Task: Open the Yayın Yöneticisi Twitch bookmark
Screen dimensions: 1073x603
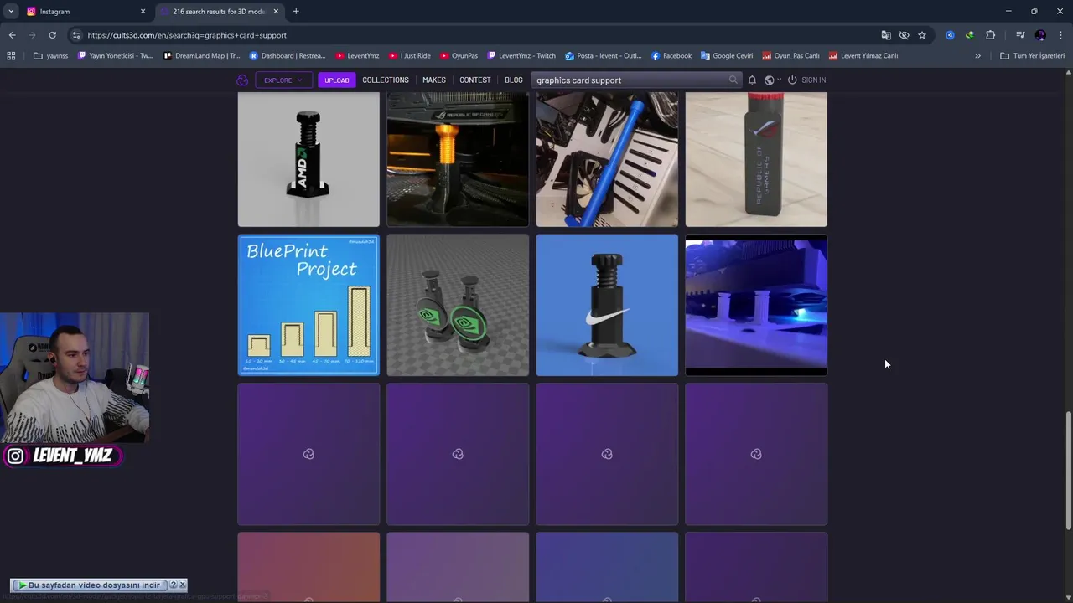Action: (116, 56)
